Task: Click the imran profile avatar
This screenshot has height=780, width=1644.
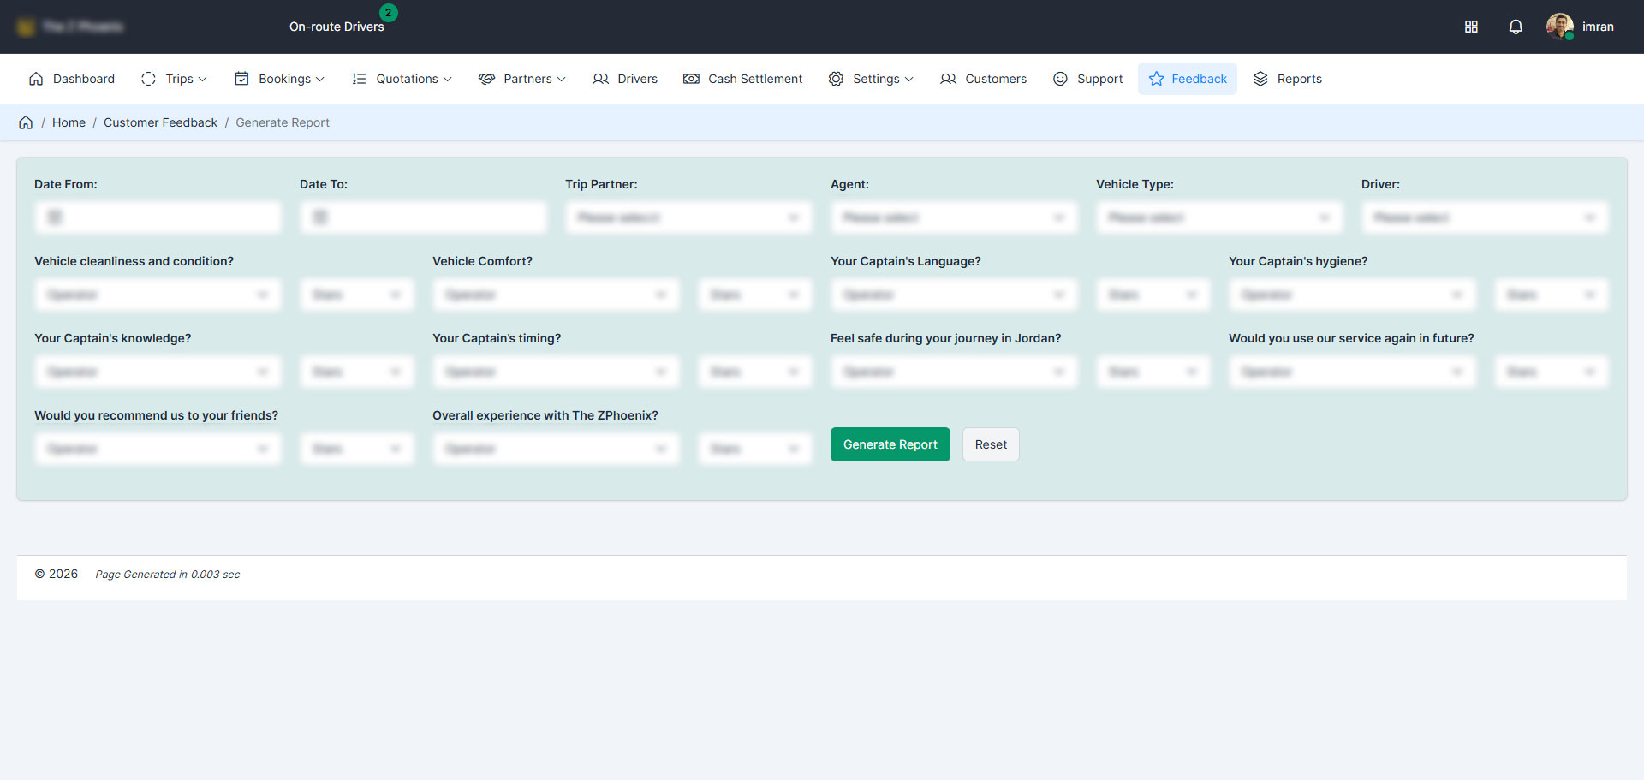Action: 1559,27
